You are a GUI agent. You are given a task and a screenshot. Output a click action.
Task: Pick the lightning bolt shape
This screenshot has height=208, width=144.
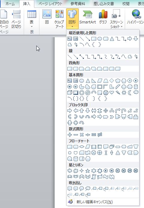tap(118, 92)
